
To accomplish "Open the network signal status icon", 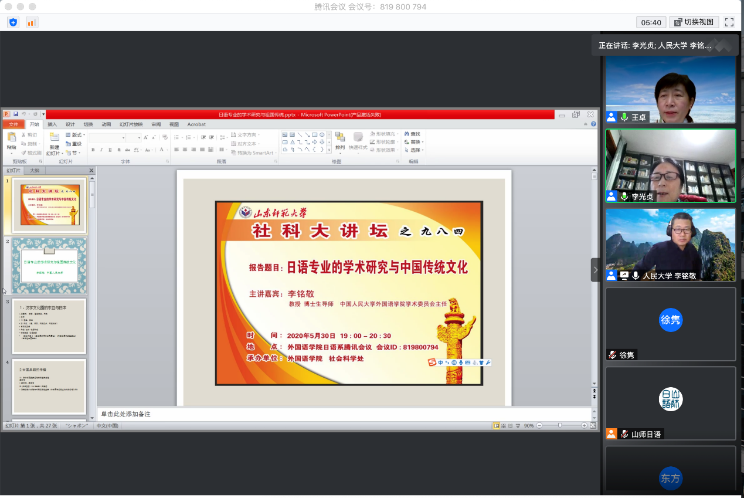I will coord(32,22).
